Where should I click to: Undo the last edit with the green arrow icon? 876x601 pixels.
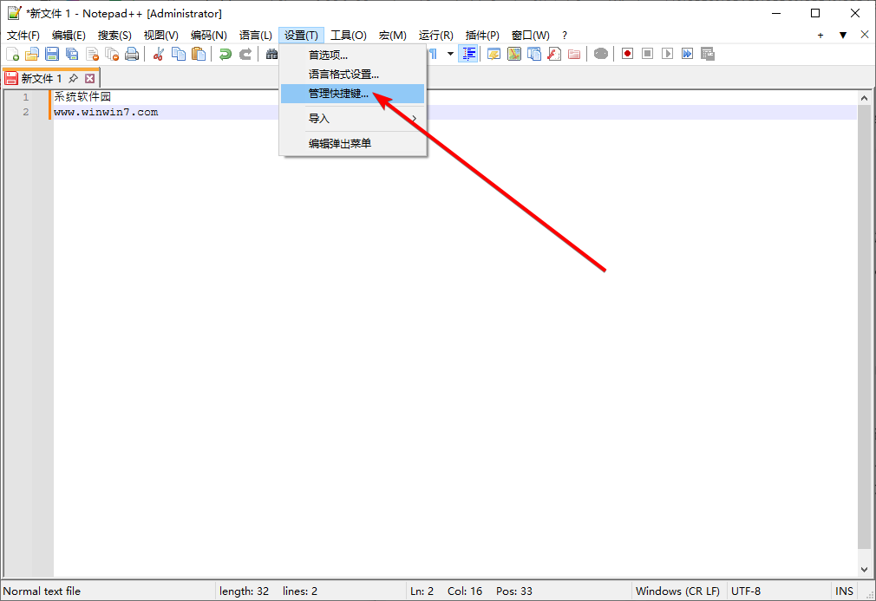226,54
